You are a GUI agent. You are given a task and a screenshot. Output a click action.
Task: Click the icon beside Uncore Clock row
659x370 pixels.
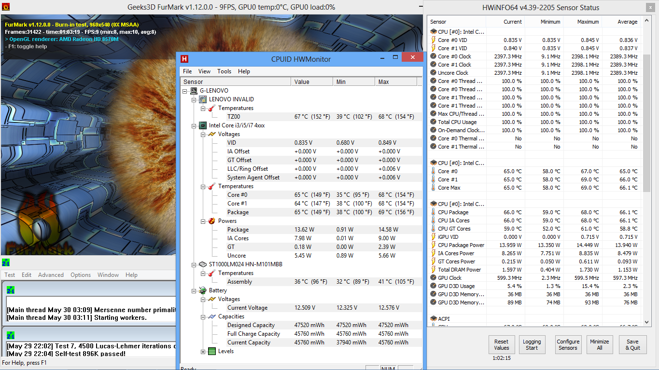pos(433,73)
